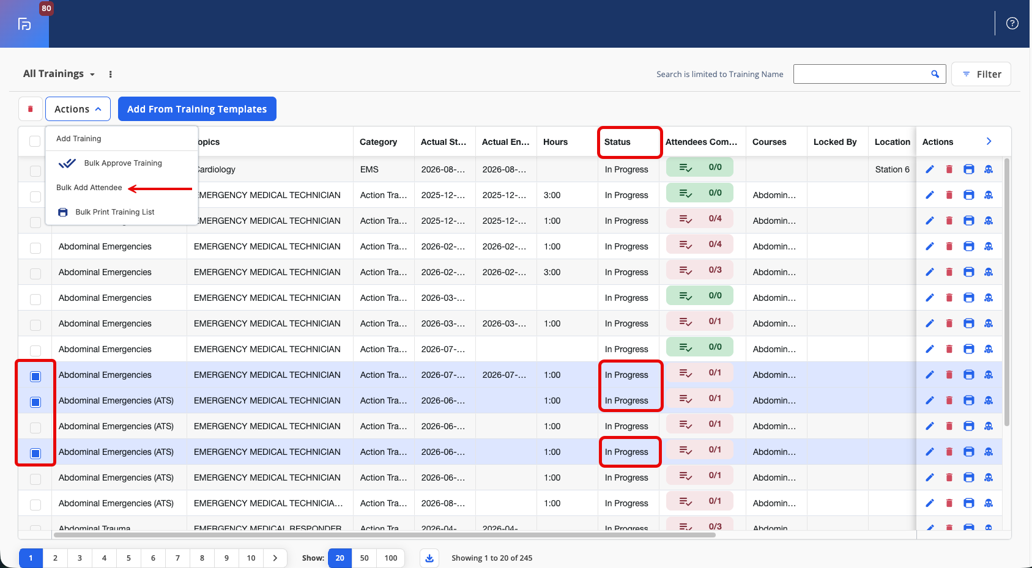Viewport: 1032px width, 568px height.
Task: Check the unselected Abdominal Emergencies (ATS) row between selected ones
Action: coord(35,427)
